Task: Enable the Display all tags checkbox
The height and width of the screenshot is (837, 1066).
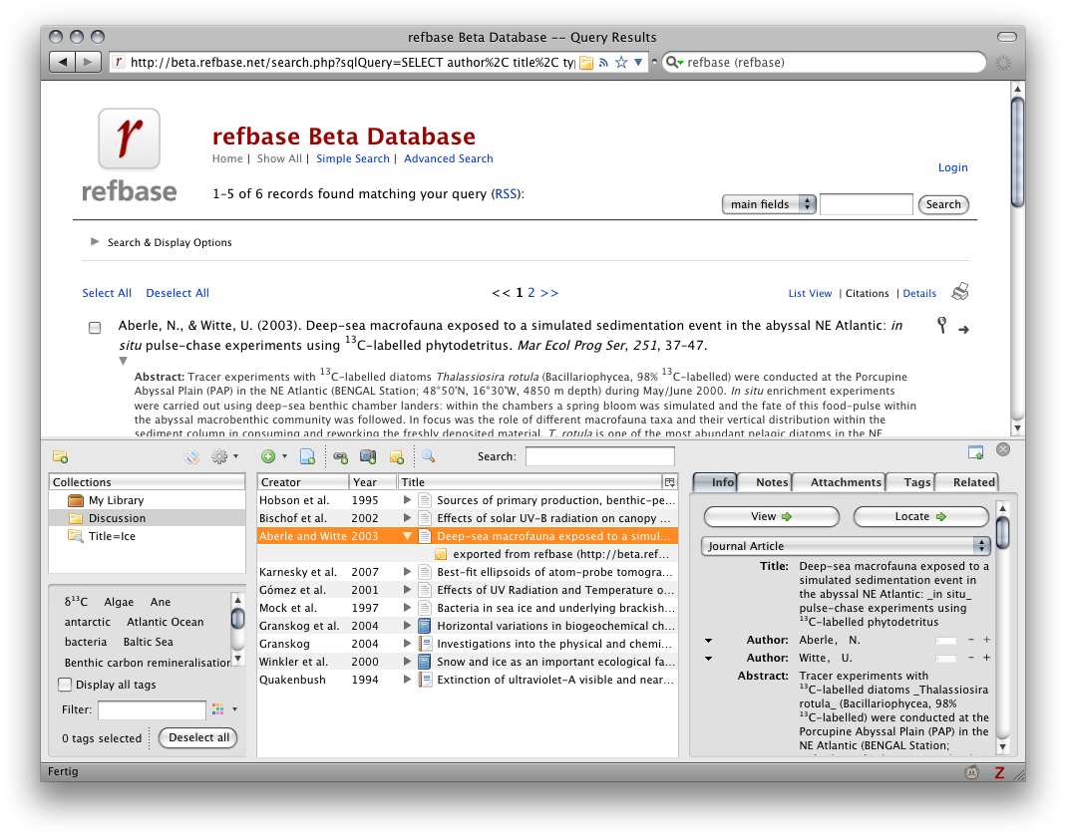Action: click(65, 685)
